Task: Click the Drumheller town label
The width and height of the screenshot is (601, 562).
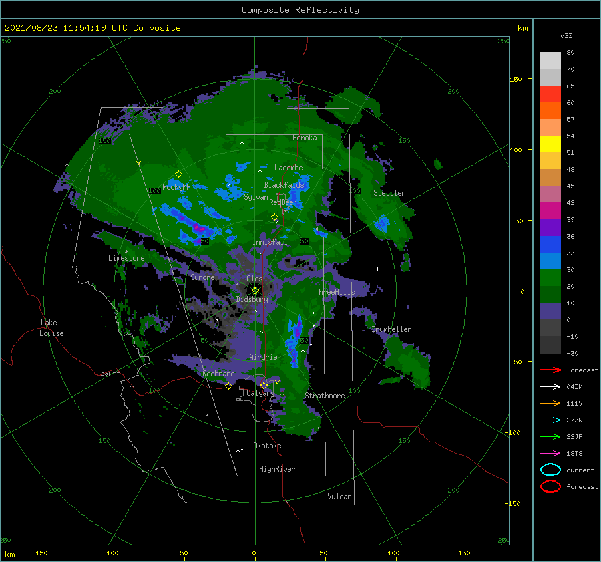Action: tap(391, 329)
